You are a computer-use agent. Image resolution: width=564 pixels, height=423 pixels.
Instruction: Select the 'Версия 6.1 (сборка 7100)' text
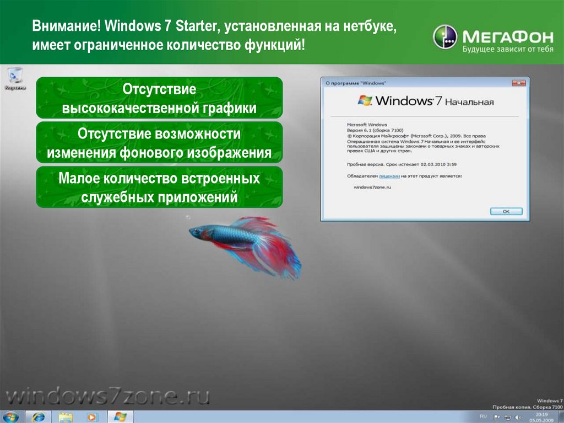pos(375,131)
